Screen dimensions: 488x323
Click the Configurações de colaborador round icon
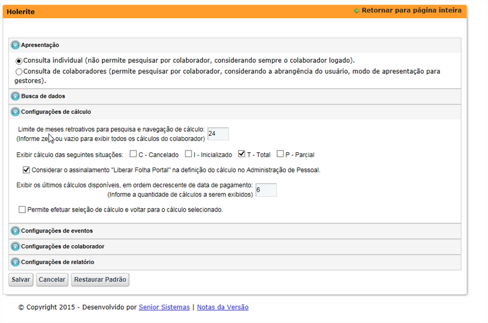tap(15, 246)
